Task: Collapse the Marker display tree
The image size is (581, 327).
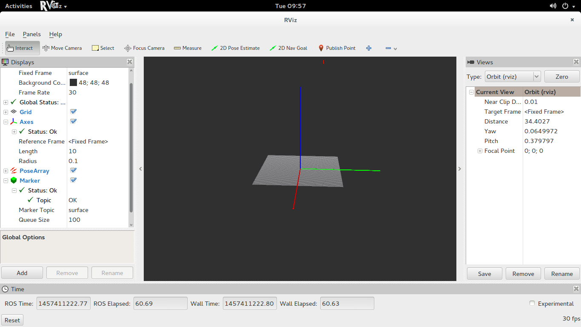Action: pyautogui.click(x=6, y=181)
